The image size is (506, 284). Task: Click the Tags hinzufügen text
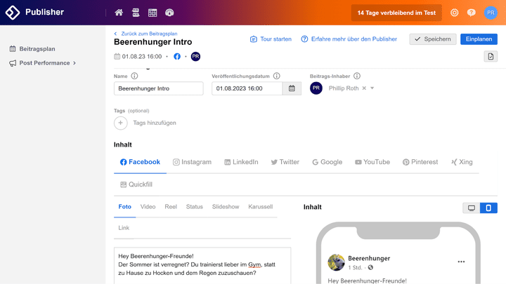point(155,123)
